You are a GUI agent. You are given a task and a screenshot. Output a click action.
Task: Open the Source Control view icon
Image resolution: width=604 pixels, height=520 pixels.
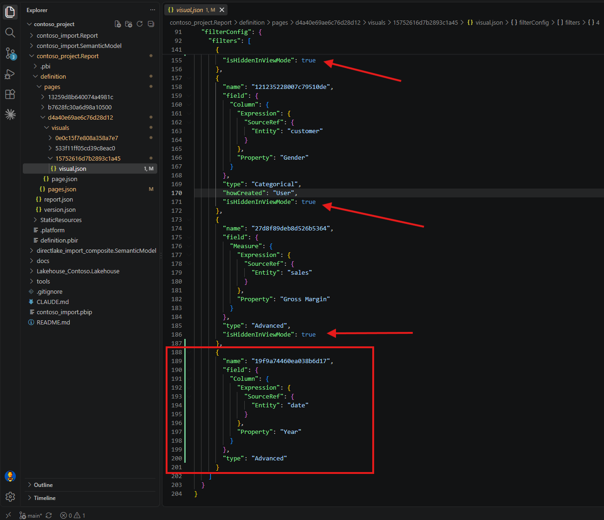(x=10, y=53)
